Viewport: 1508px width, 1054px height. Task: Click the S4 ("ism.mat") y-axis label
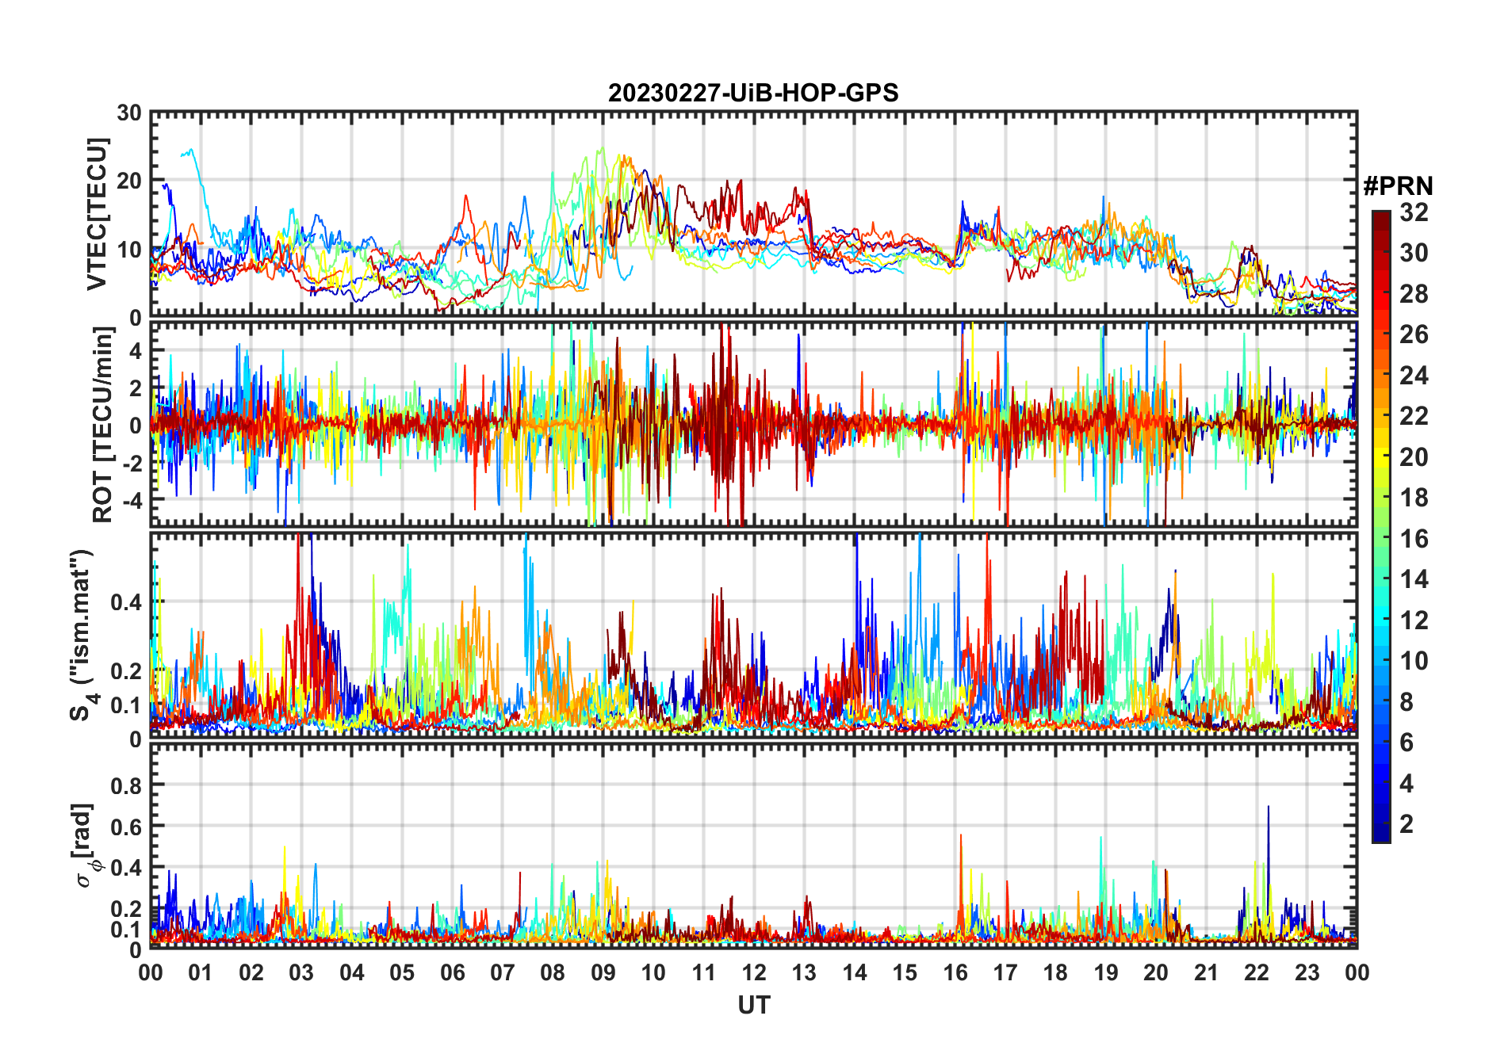tap(83, 636)
